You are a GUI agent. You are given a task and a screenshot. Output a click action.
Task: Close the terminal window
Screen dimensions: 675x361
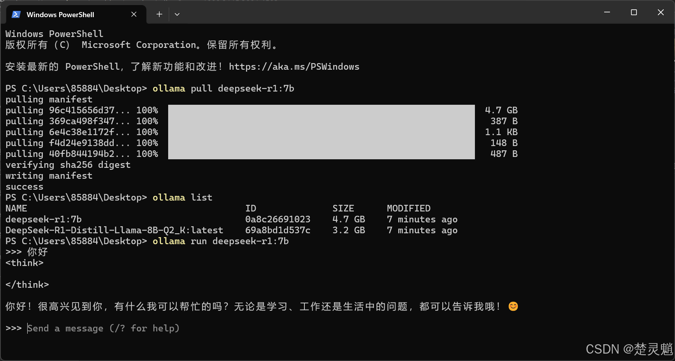click(x=661, y=12)
